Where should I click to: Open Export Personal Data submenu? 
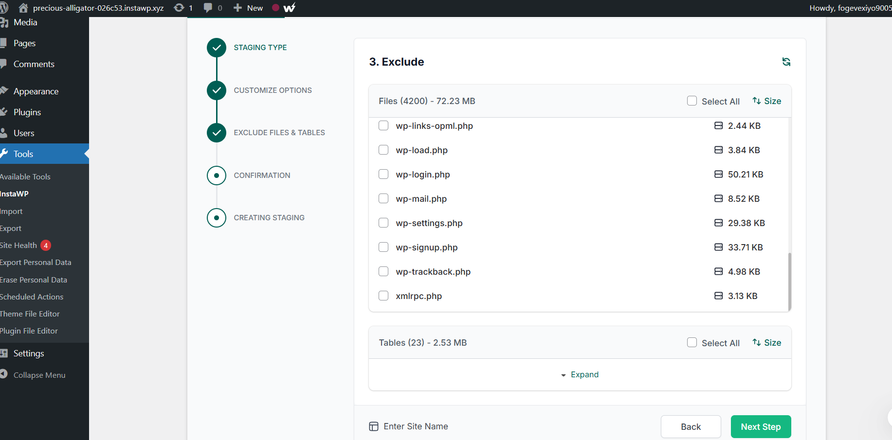pyautogui.click(x=36, y=263)
